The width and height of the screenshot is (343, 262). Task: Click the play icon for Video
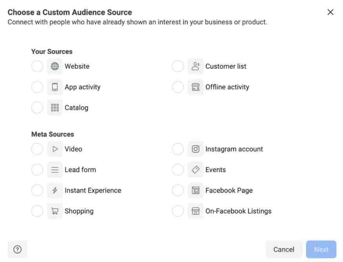click(x=55, y=149)
